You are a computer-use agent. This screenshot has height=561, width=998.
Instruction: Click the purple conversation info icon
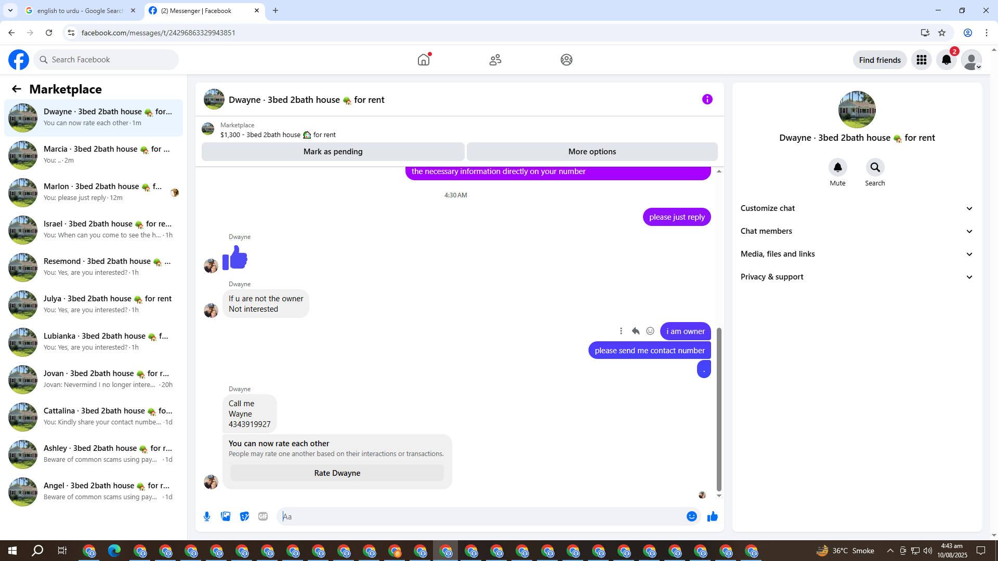[707, 99]
